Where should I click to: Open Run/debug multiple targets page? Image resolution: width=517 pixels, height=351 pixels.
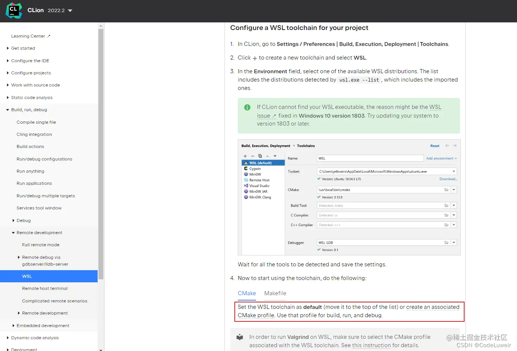pos(46,196)
